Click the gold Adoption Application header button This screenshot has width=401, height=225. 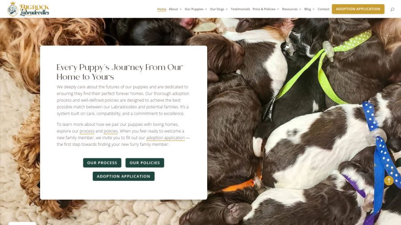358,9
